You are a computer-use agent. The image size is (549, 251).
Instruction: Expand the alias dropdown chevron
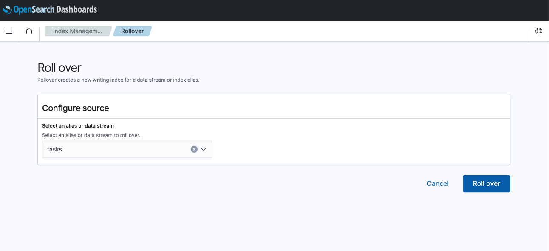click(x=204, y=149)
